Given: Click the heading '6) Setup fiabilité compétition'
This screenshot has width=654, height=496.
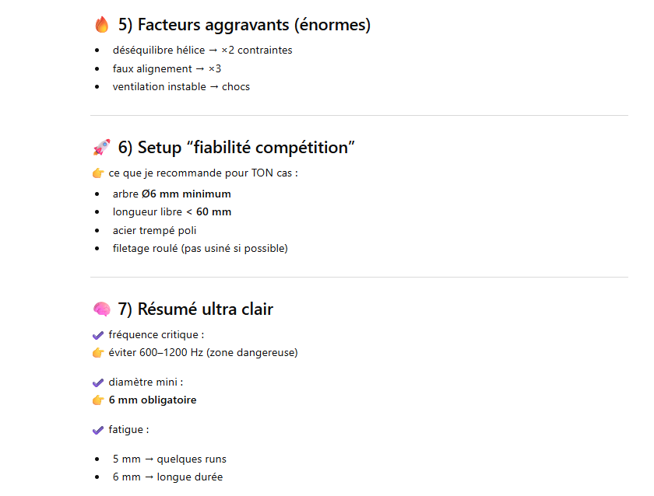Looking at the screenshot, I should click(236, 147).
